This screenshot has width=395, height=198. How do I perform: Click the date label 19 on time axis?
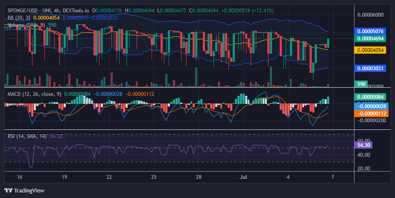click(x=64, y=177)
